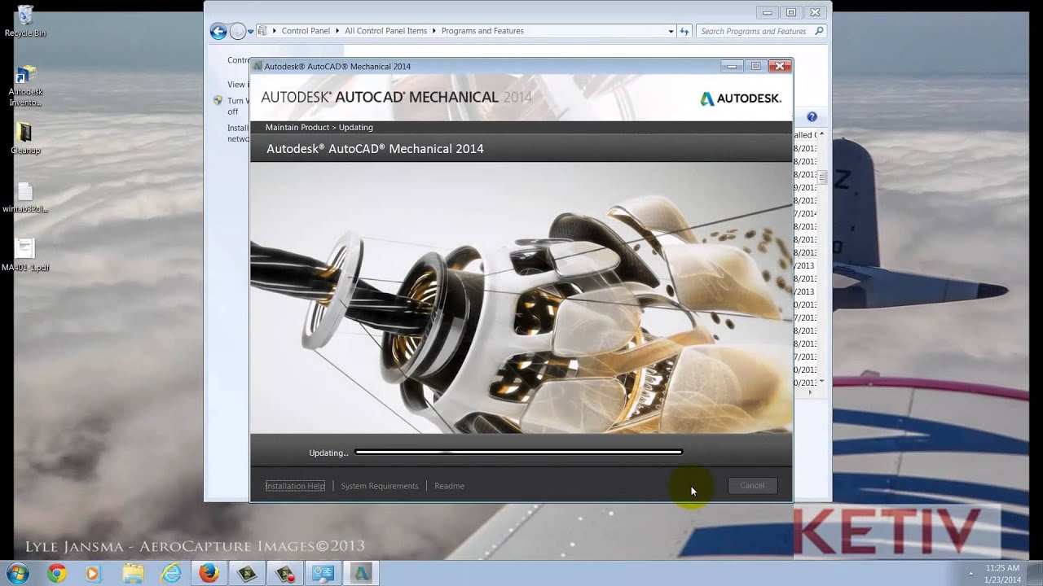
Task: Click the Control Panel address bar folder icon
Action: [x=263, y=31]
